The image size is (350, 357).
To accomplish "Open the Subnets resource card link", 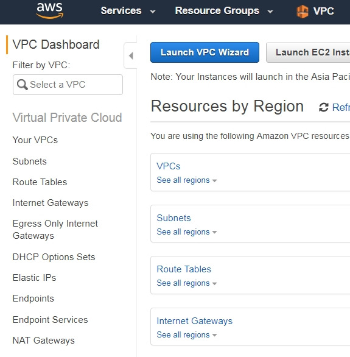I will point(173,218).
